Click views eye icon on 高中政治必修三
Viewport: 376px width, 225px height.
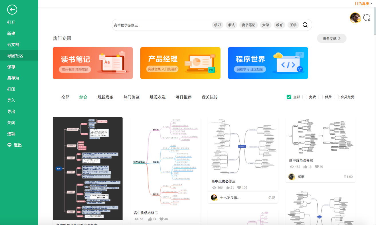click(x=292, y=167)
